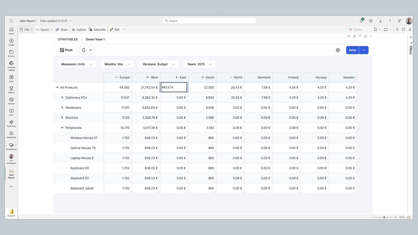Open settings gear in top header
Screen dimensions: 418x235
click(371, 21)
